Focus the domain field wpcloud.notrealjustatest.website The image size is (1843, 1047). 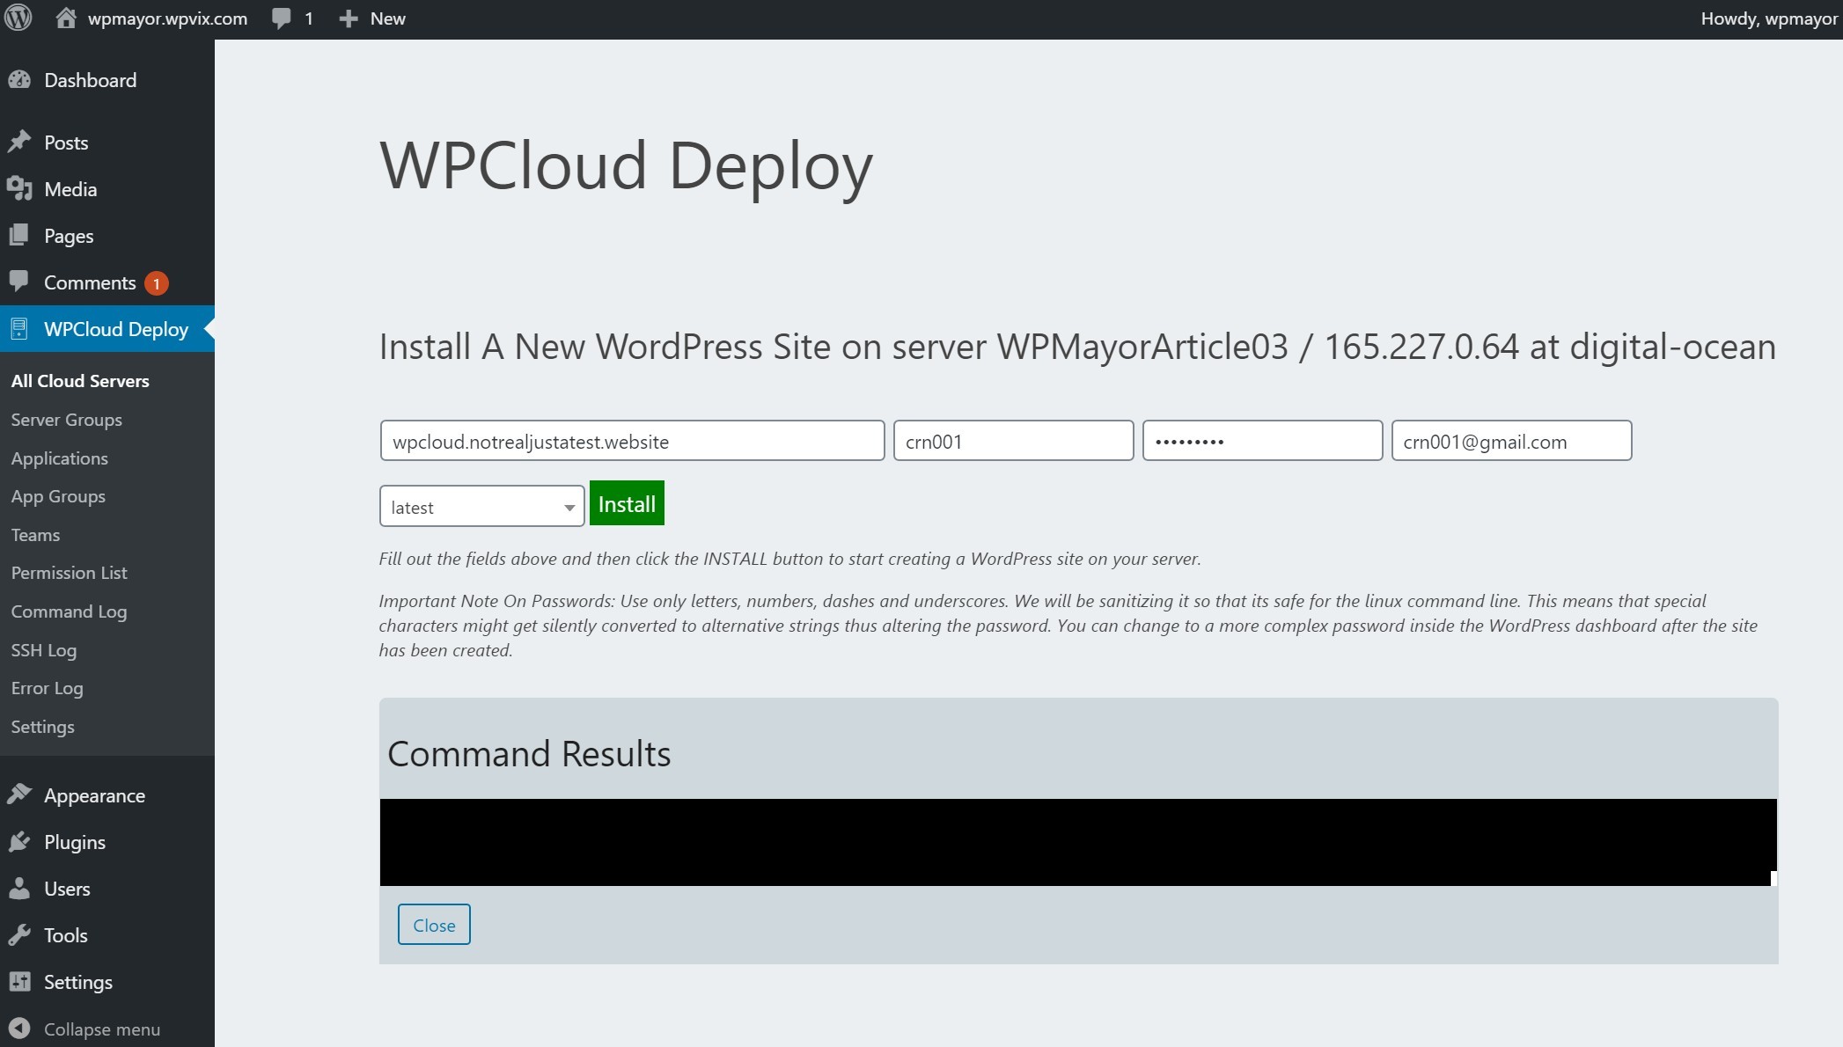pos(632,441)
